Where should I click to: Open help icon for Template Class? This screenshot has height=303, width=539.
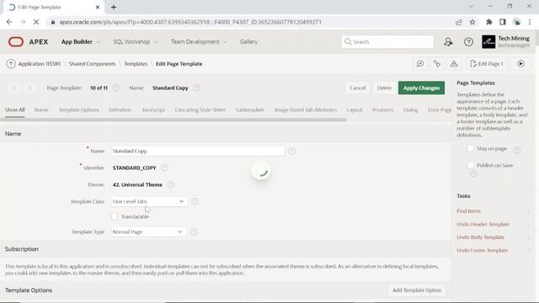click(x=195, y=201)
